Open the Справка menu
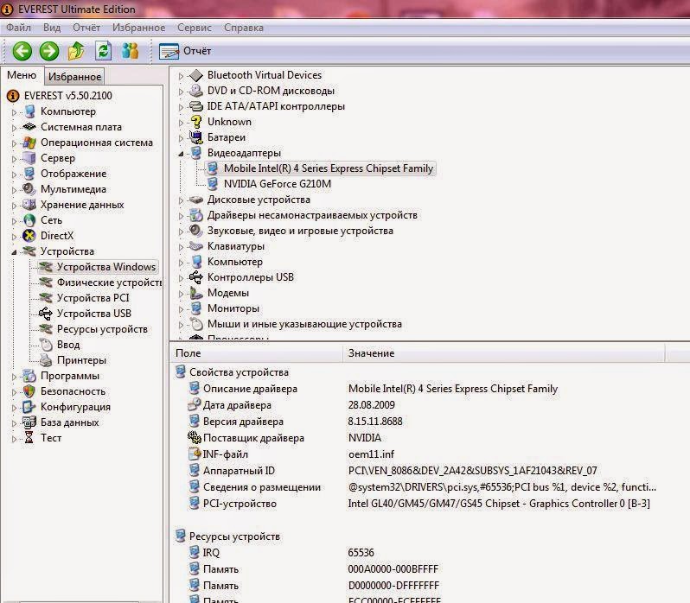The width and height of the screenshot is (690, 603). 243,28
